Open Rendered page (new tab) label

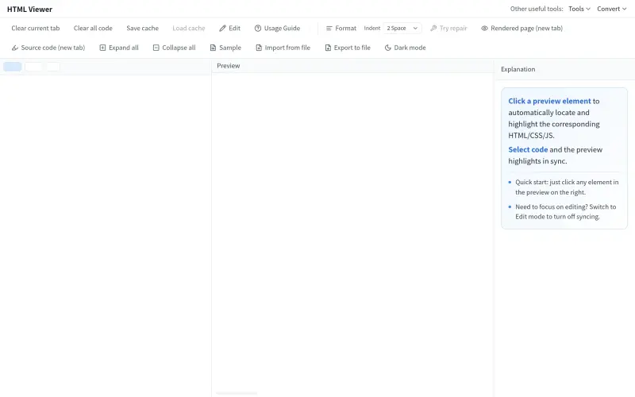[x=526, y=29]
